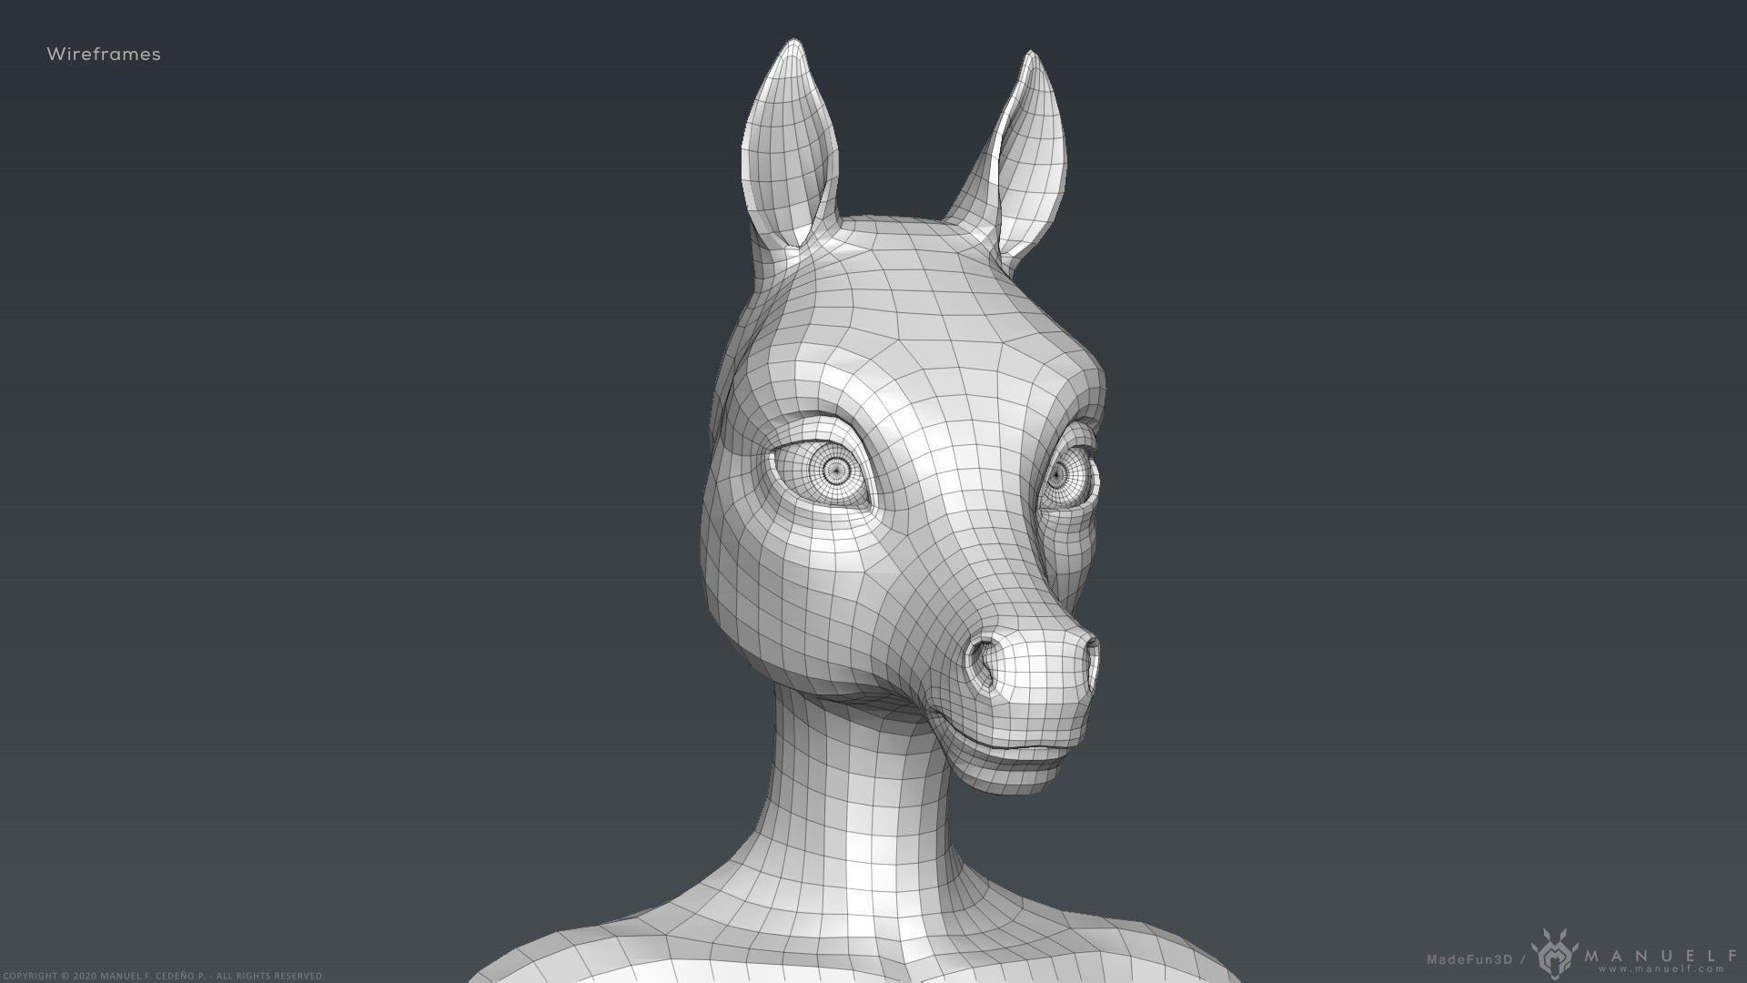Click the copyright 2020 Manuel F. Cedeño notice

164,976
